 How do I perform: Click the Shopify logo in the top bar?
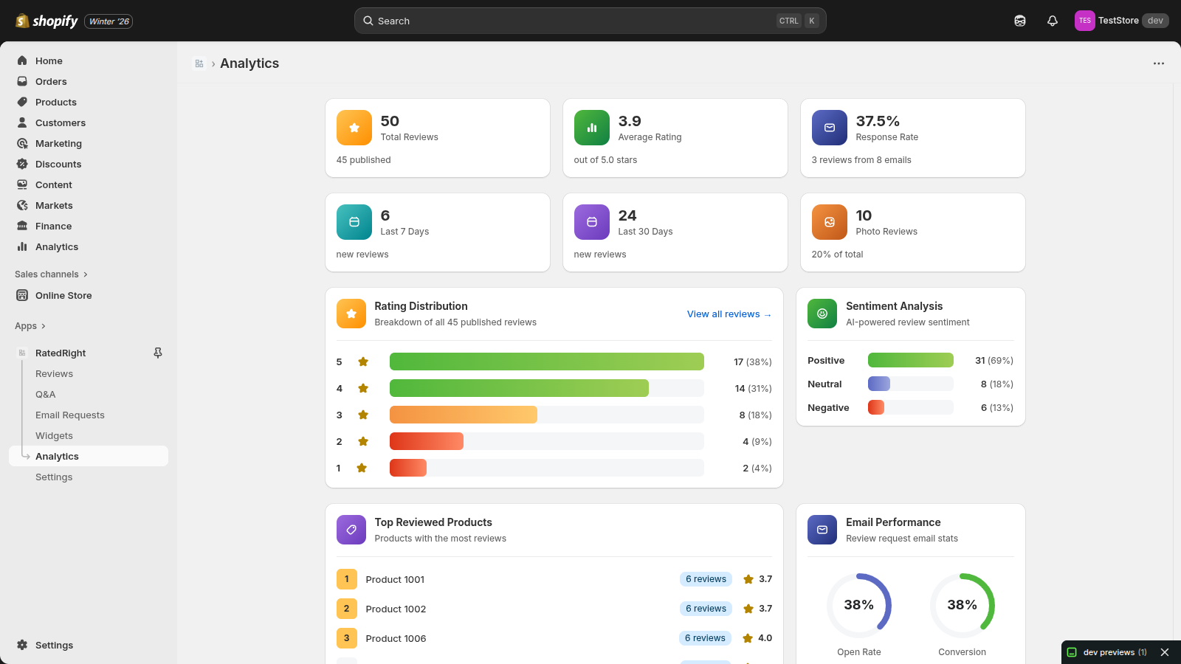point(47,21)
